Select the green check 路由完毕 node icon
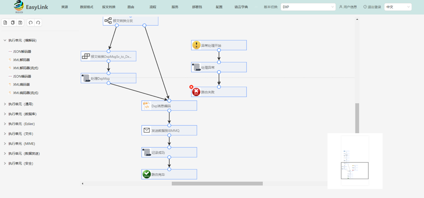Image resolution: width=424 pixels, height=198 pixels. tap(147, 174)
